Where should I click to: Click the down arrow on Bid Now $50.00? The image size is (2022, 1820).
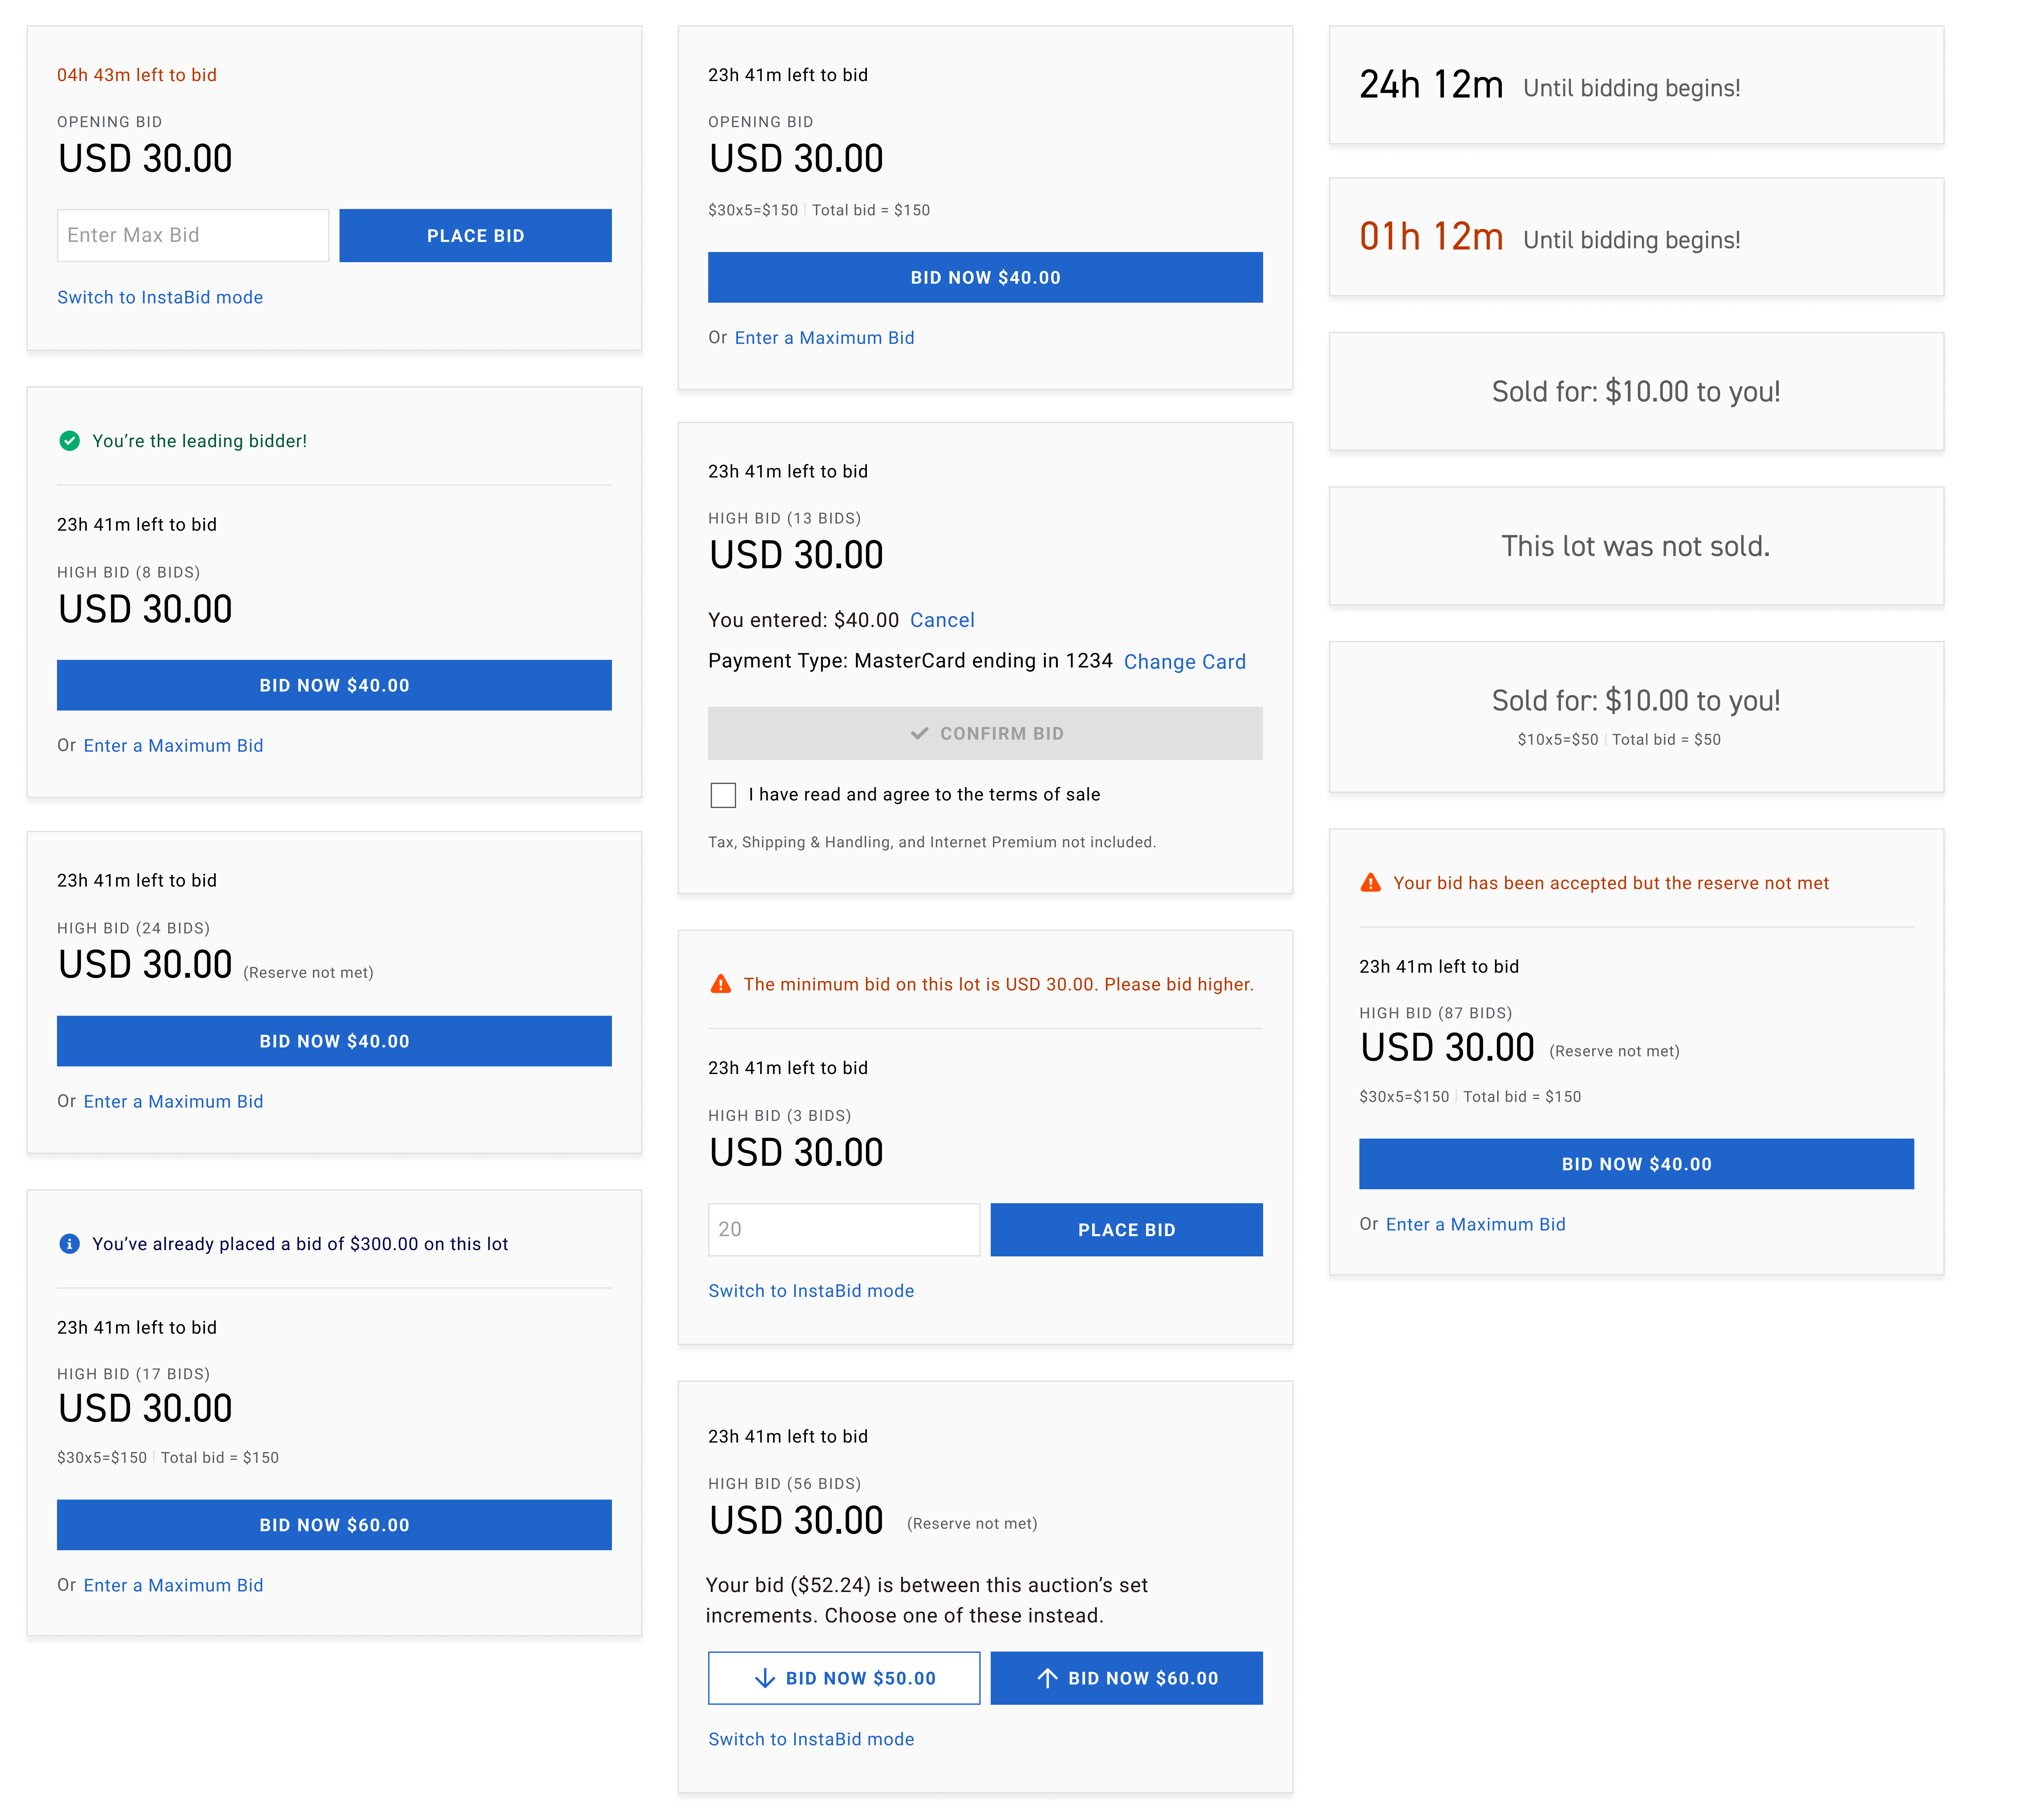pos(766,1678)
